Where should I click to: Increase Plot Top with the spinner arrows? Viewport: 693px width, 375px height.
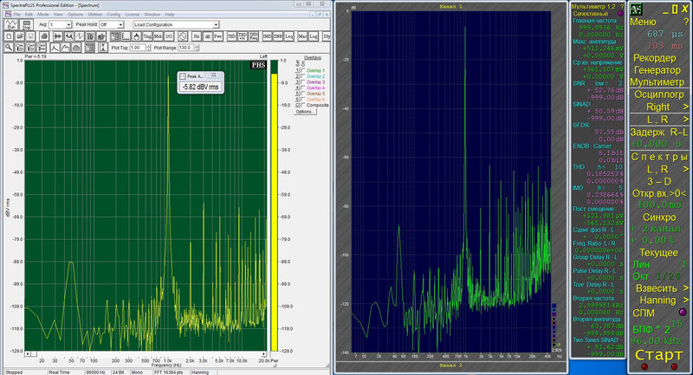(148, 46)
